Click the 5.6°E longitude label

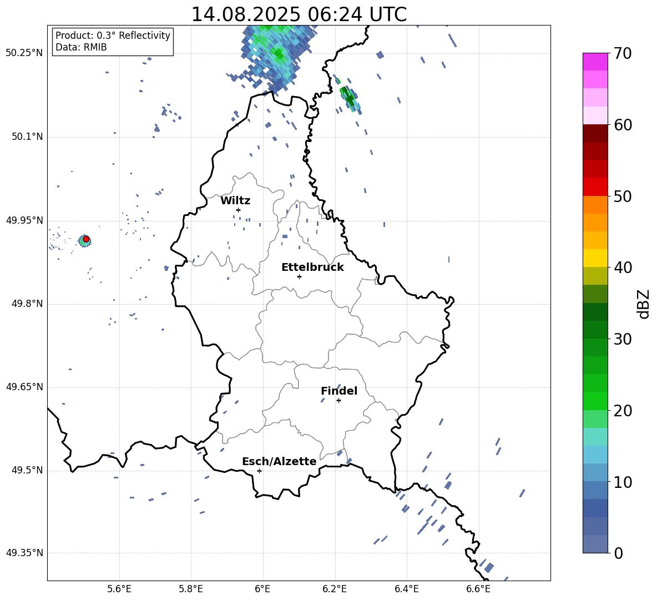pyautogui.click(x=119, y=589)
